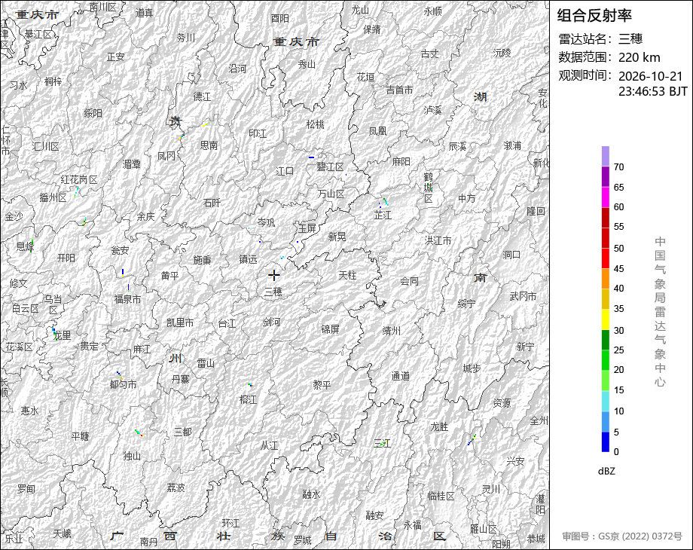The image size is (693, 550).
Task: Click the 审图号 GS京 (2022) 0372号 text
Action: pyautogui.click(x=622, y=536)
